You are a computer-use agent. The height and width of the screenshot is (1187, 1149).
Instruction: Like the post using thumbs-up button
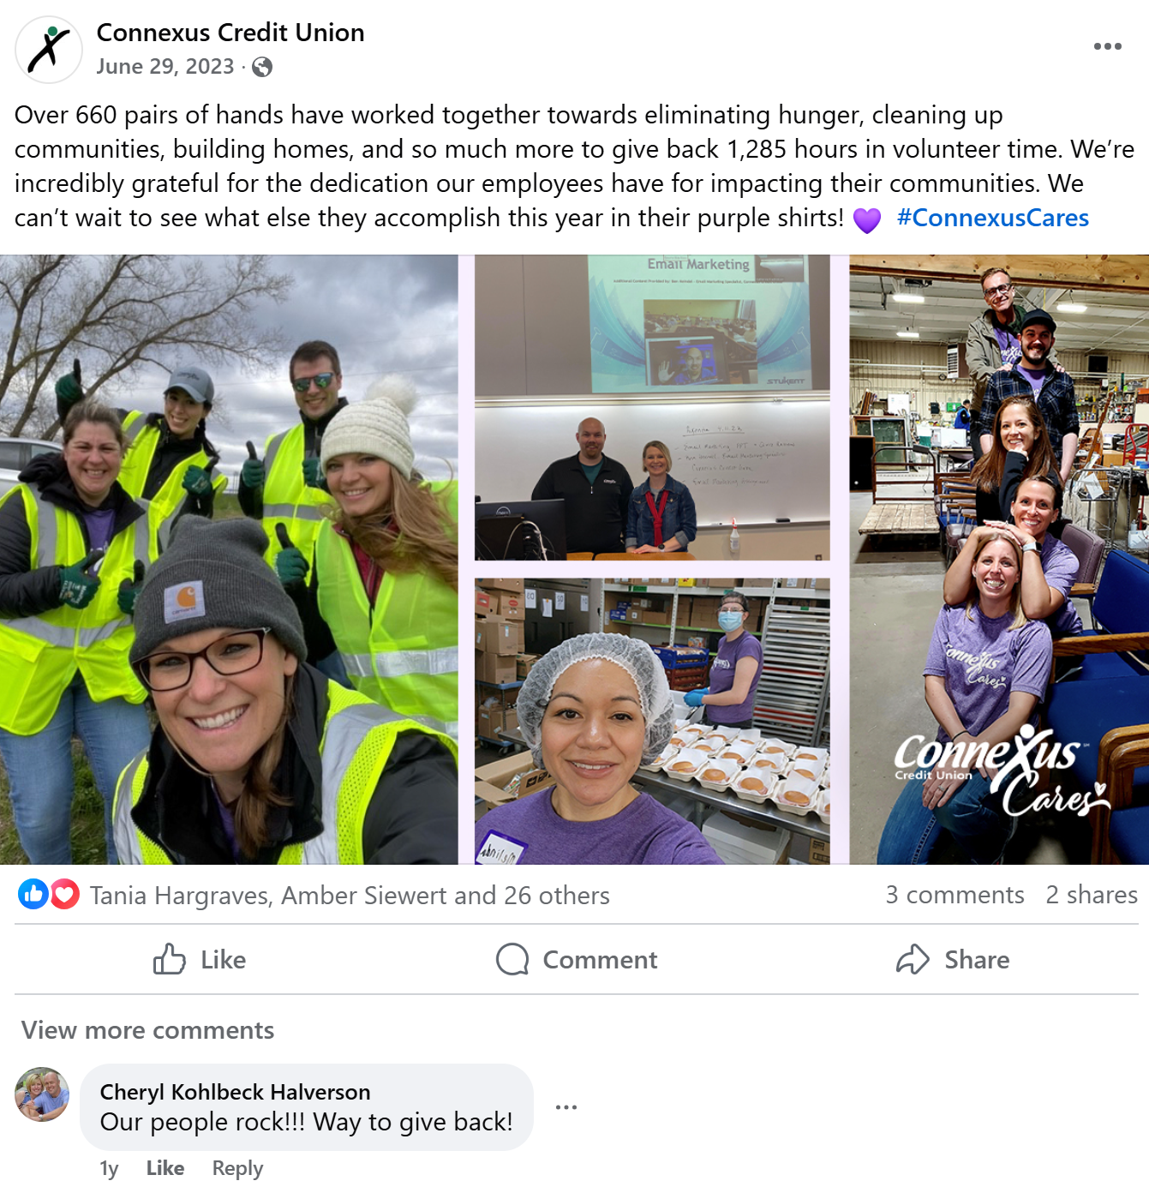point(200,959)
